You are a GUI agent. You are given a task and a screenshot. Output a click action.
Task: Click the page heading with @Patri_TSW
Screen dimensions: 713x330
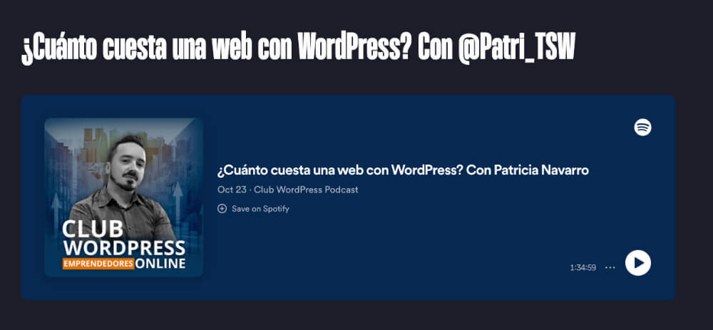[x=298, y=48]
